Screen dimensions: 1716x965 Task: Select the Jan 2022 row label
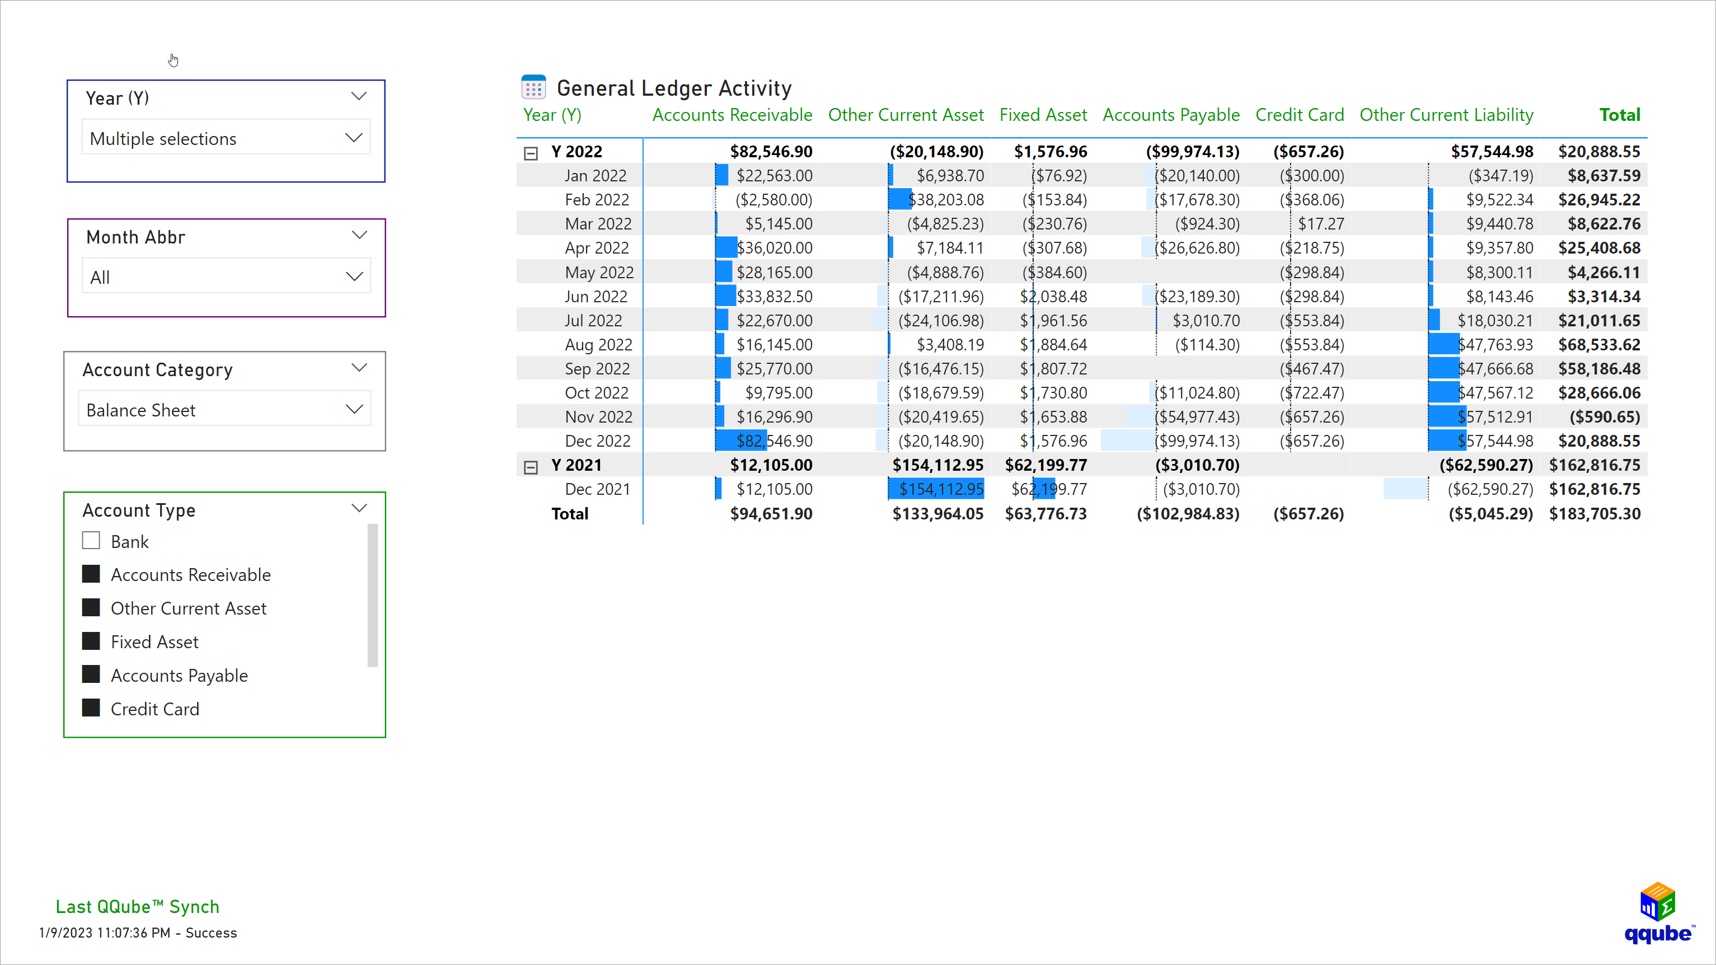[596, 175]
